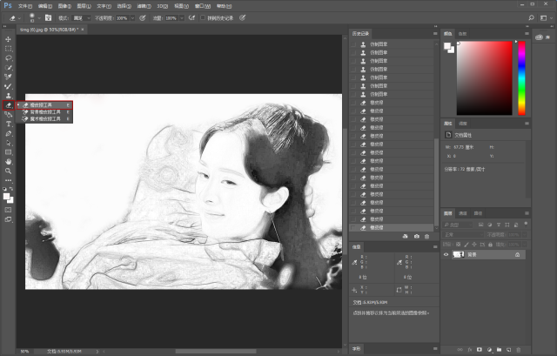Switch to the Paths tab
557x356 pixels.
(x=478, y=213)
